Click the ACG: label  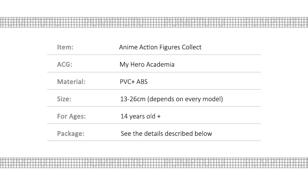click(64, 64)
